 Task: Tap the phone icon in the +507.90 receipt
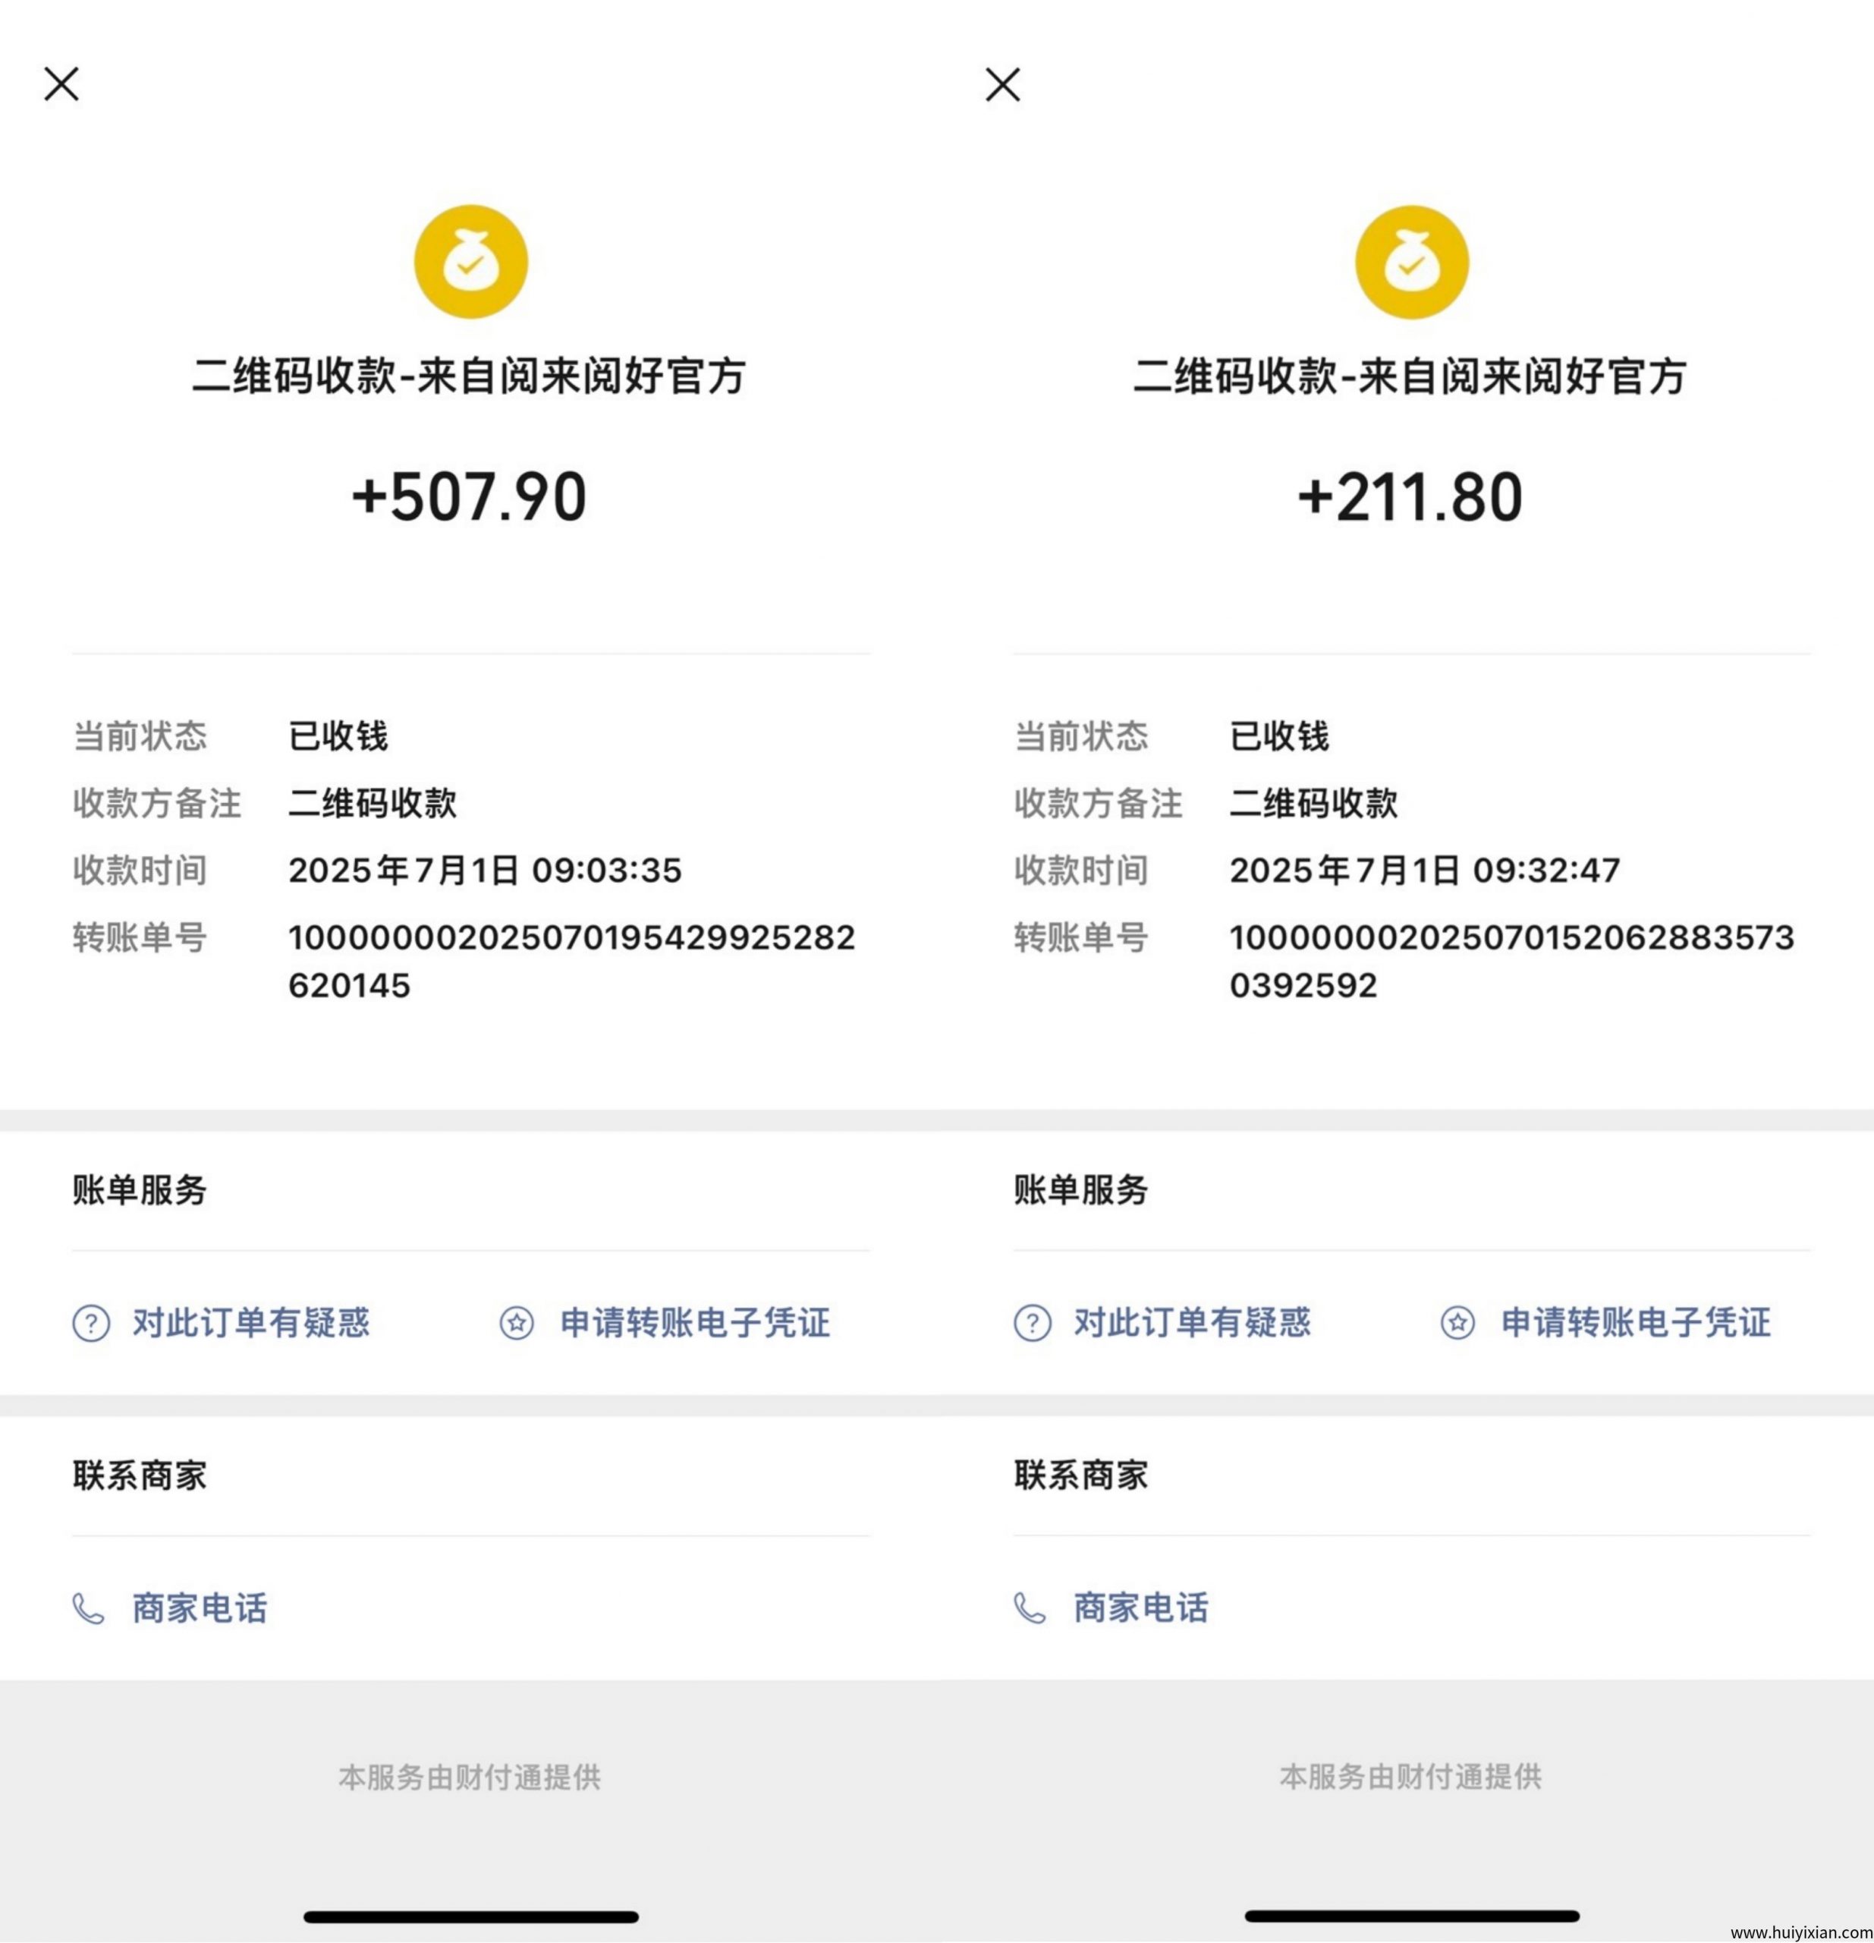click(x=88, y=1608)
